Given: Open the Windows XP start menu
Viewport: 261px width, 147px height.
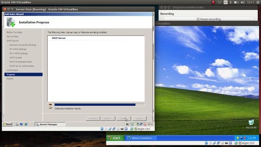Looking at the screenshot, I should 115,138.
